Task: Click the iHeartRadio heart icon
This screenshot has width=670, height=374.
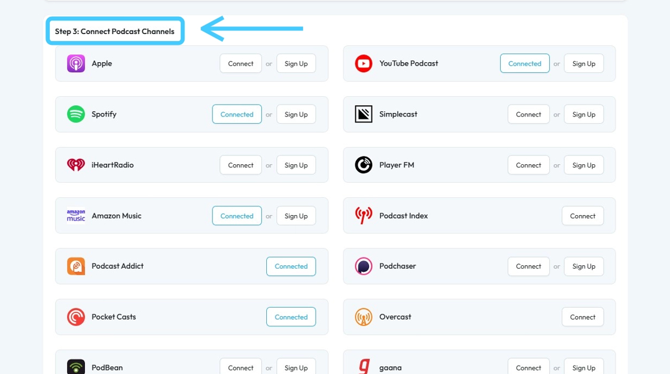Action: 75,165
